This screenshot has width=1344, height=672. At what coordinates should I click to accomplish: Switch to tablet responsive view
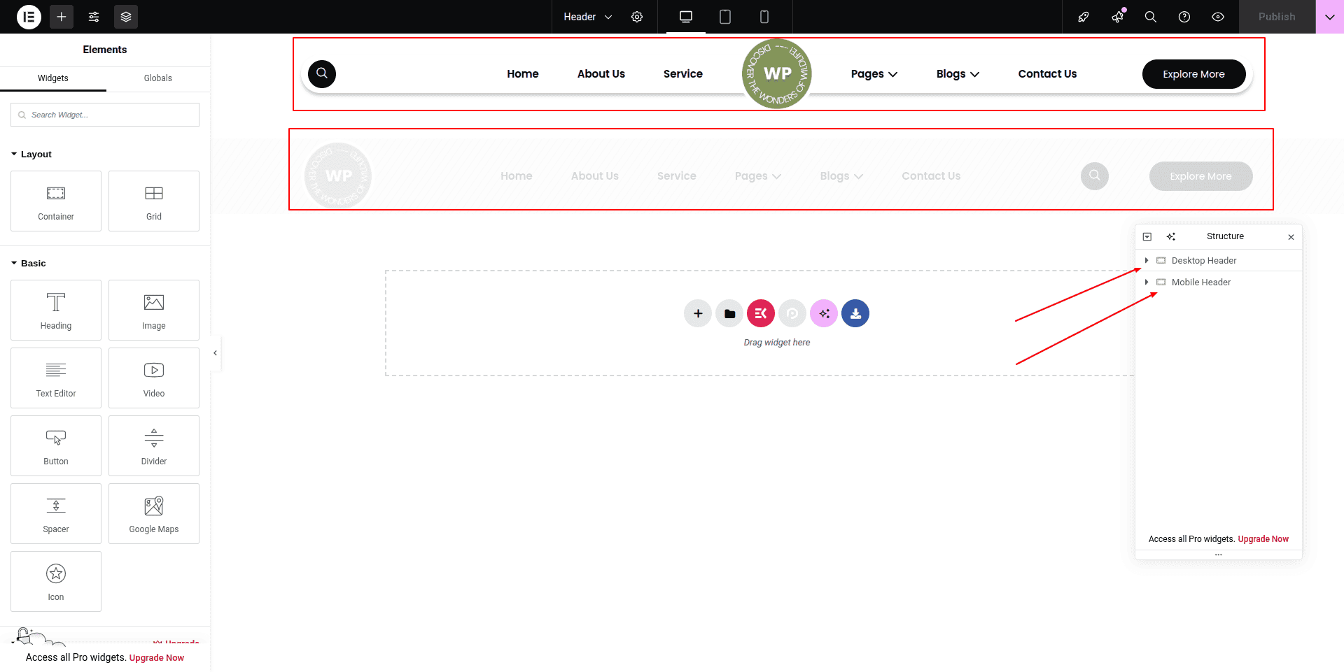(x=725, y=17)
